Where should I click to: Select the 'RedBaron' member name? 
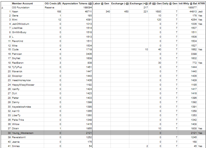tap(18, 63)
